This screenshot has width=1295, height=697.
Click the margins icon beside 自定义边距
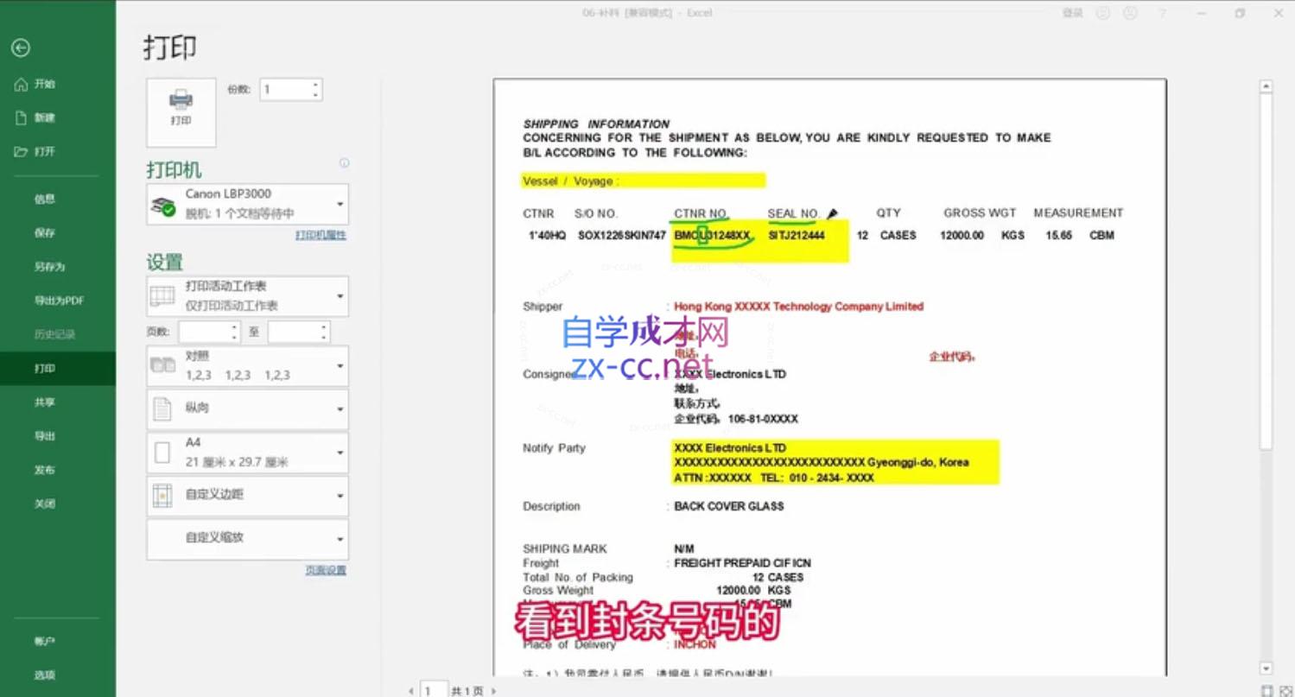tap(162, 496)
